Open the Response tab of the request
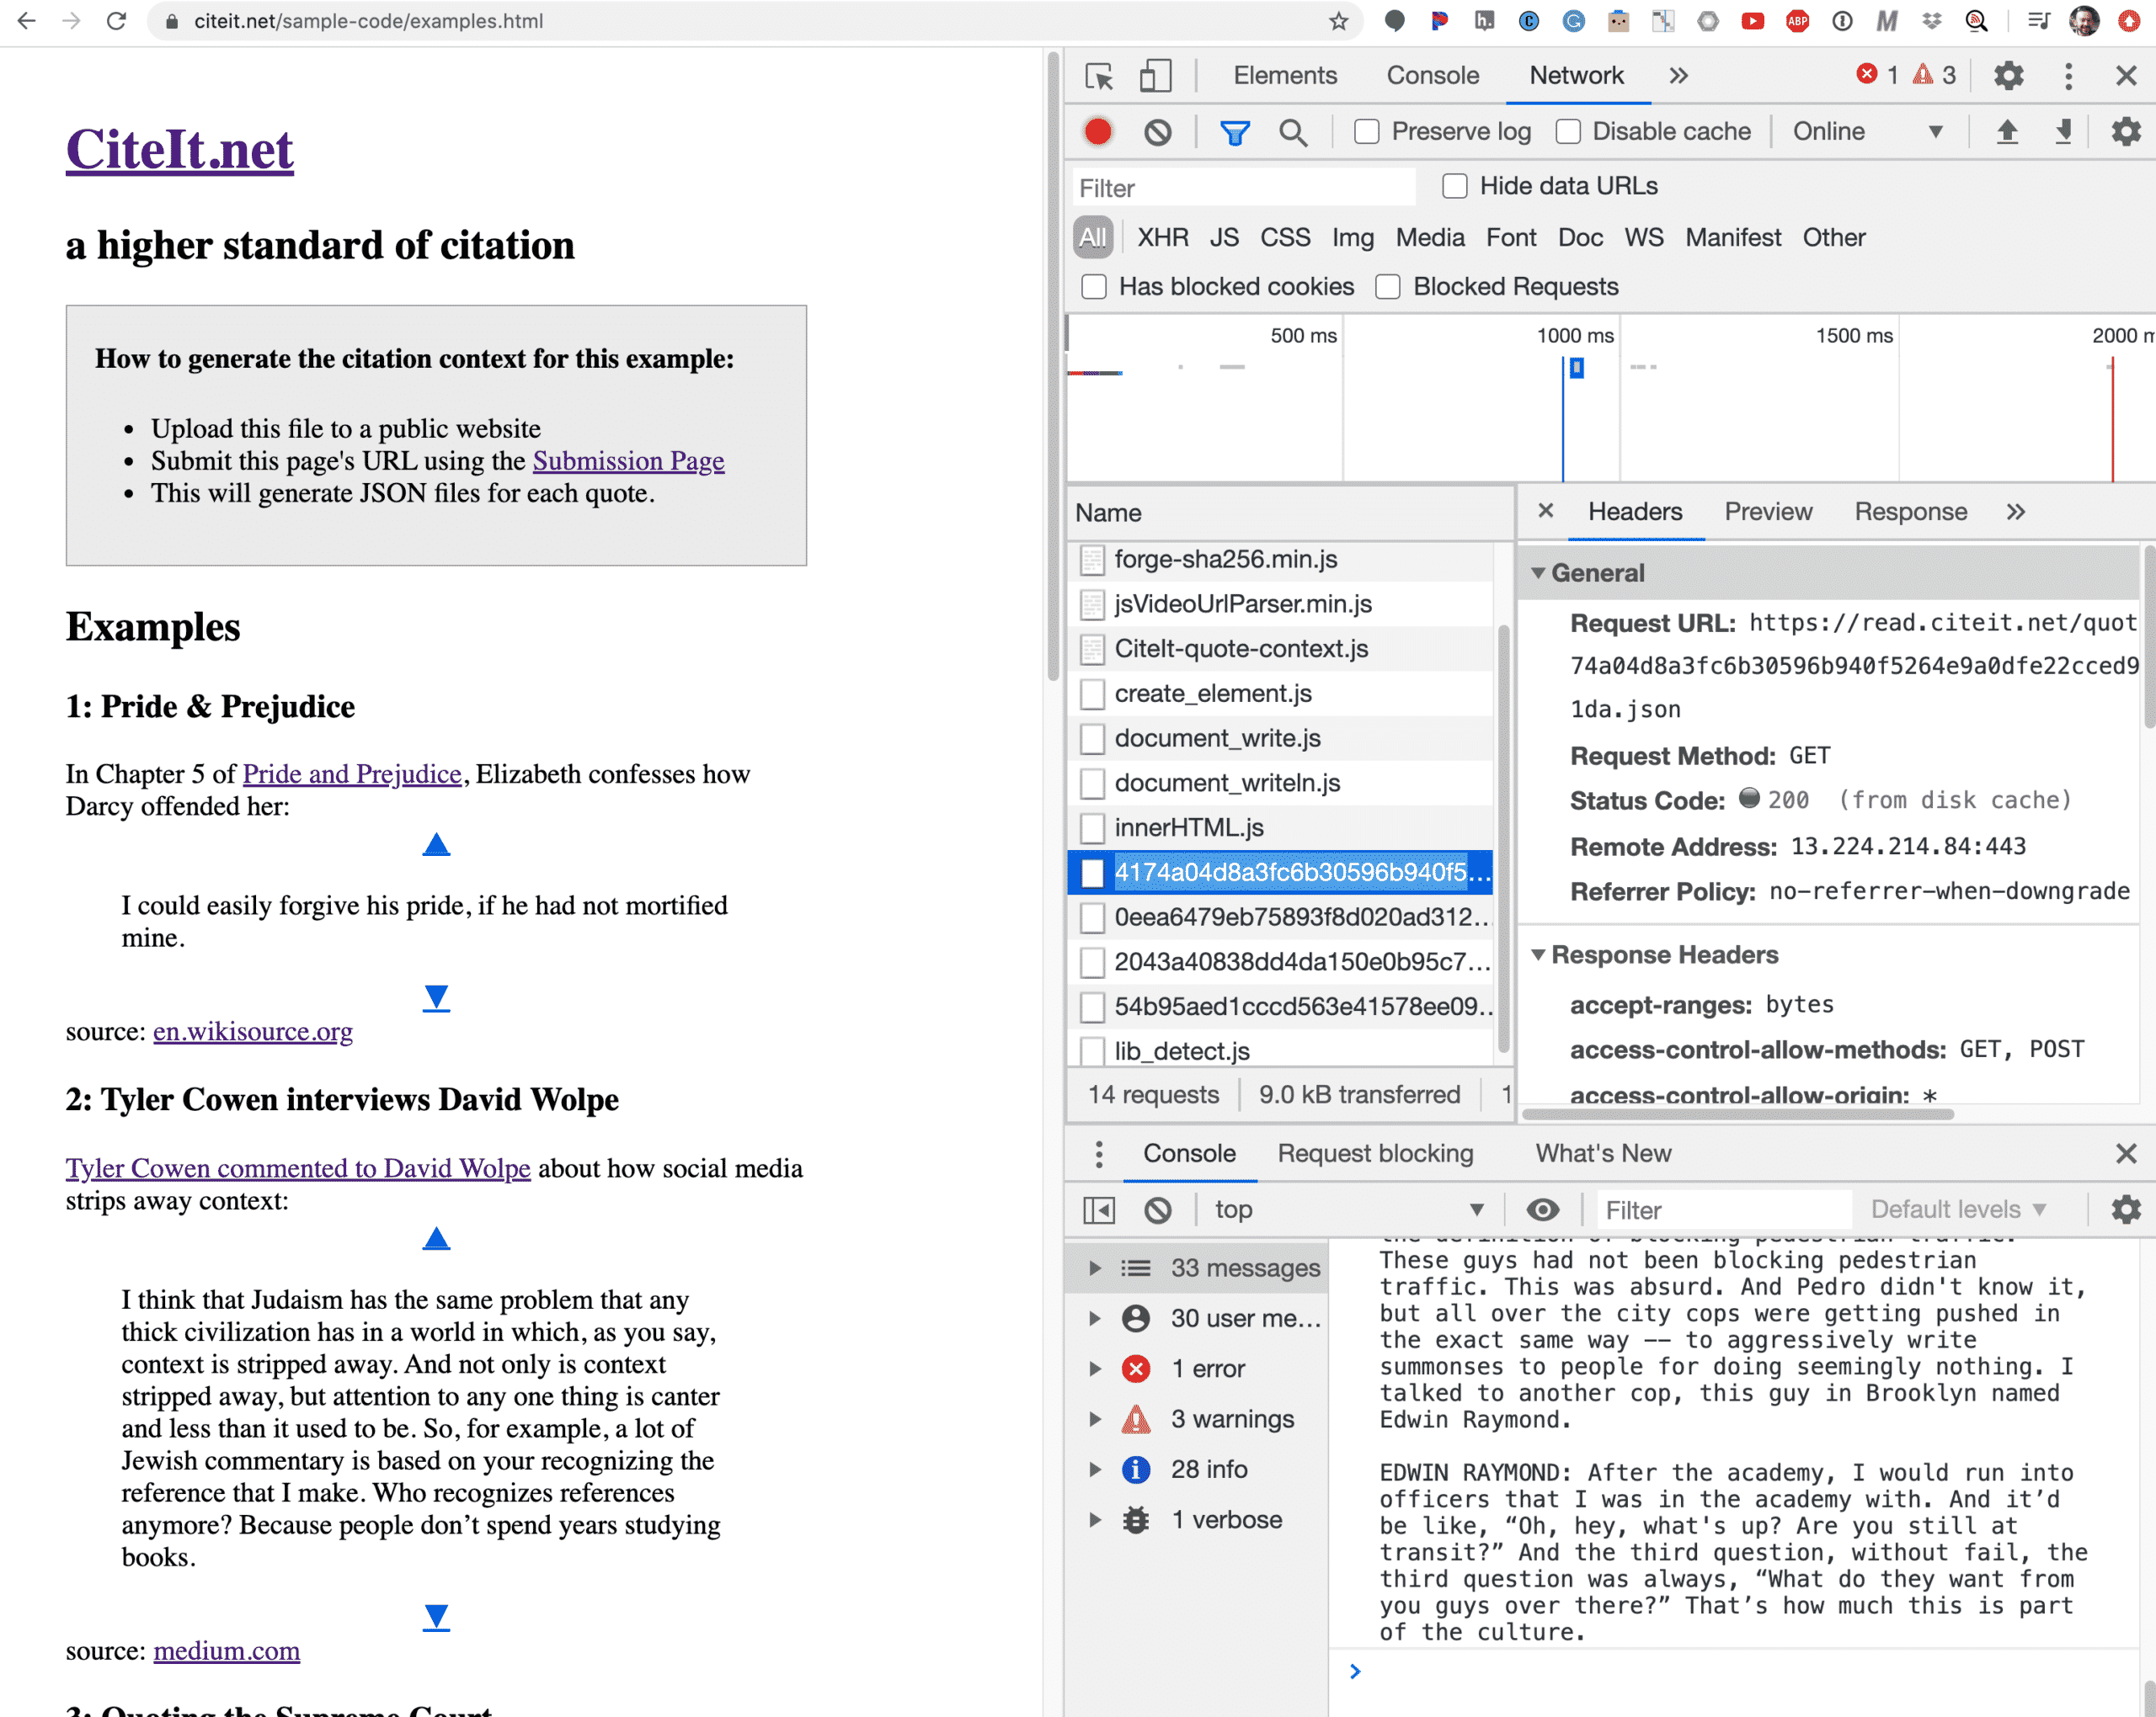Image resolution: width=2156 pixels, height=1717 pixels. (1911, 512)
